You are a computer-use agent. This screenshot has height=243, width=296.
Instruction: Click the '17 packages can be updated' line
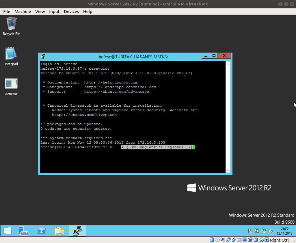coord(71,124)
